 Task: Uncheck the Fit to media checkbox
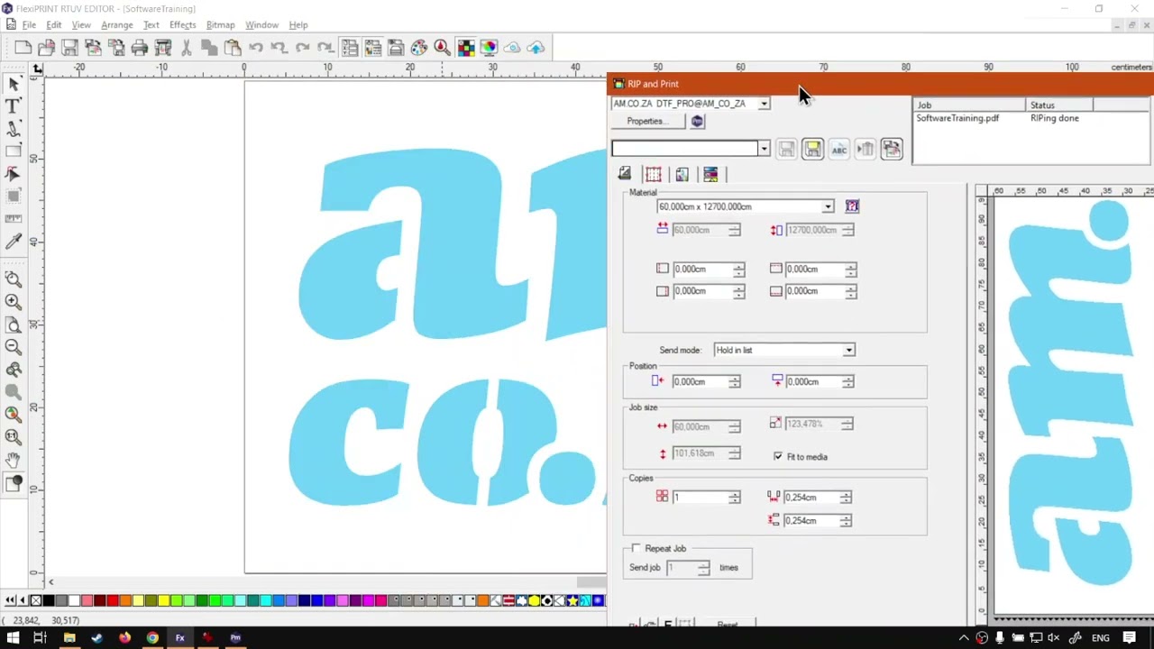pyautogui.click(x=778, y=457)
